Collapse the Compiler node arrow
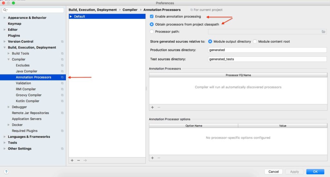330x177 pixels. (x=9, y=59)
